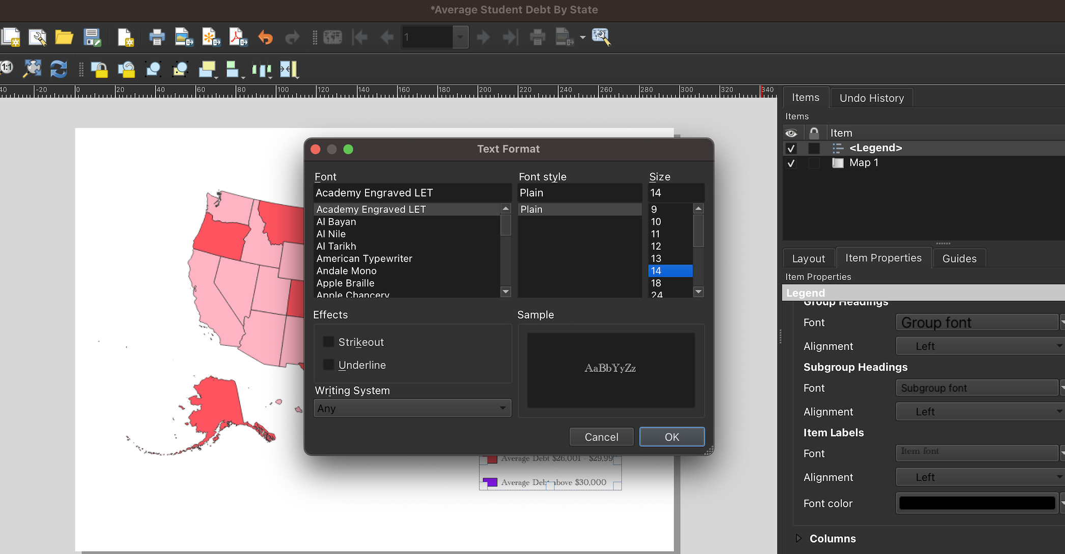Switch to Undo History tab
The width and height of the screenshot is (1065, 554).
pos(872,98)
